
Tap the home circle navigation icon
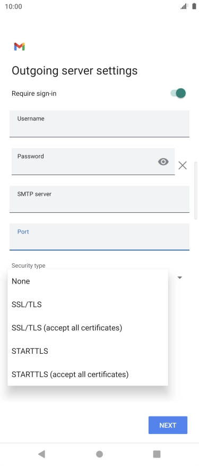point(99,454)
